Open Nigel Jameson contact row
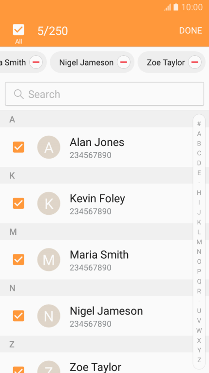The width and height of the screenshot is (209, 373). coord(96,316)
